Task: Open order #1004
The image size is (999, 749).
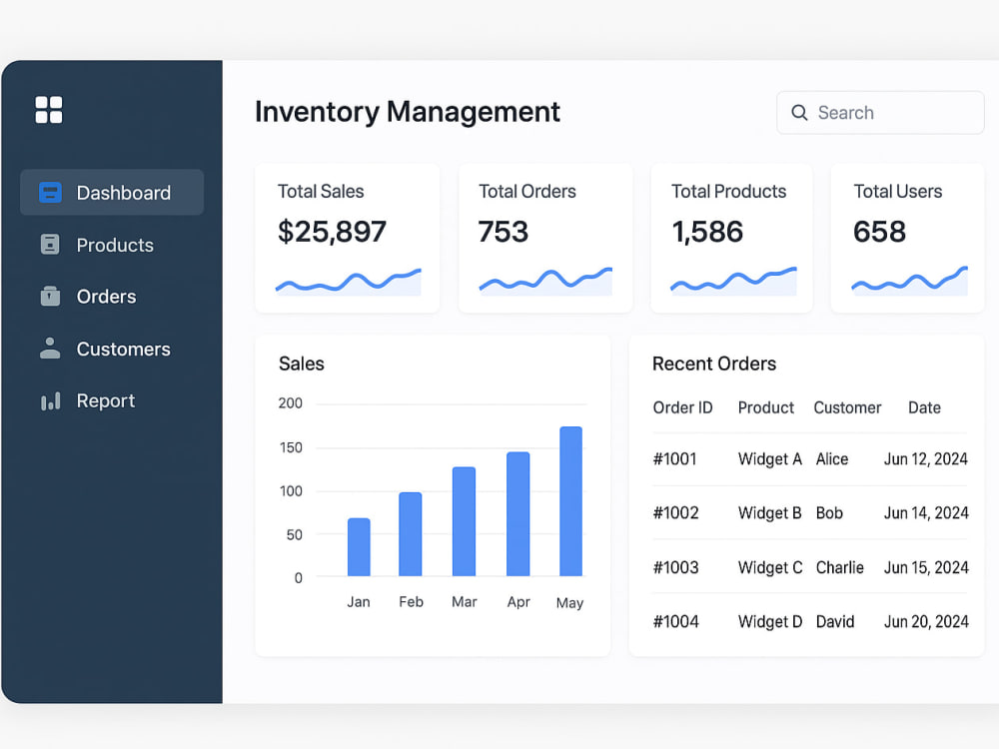Action: click(x=675, y=621)
